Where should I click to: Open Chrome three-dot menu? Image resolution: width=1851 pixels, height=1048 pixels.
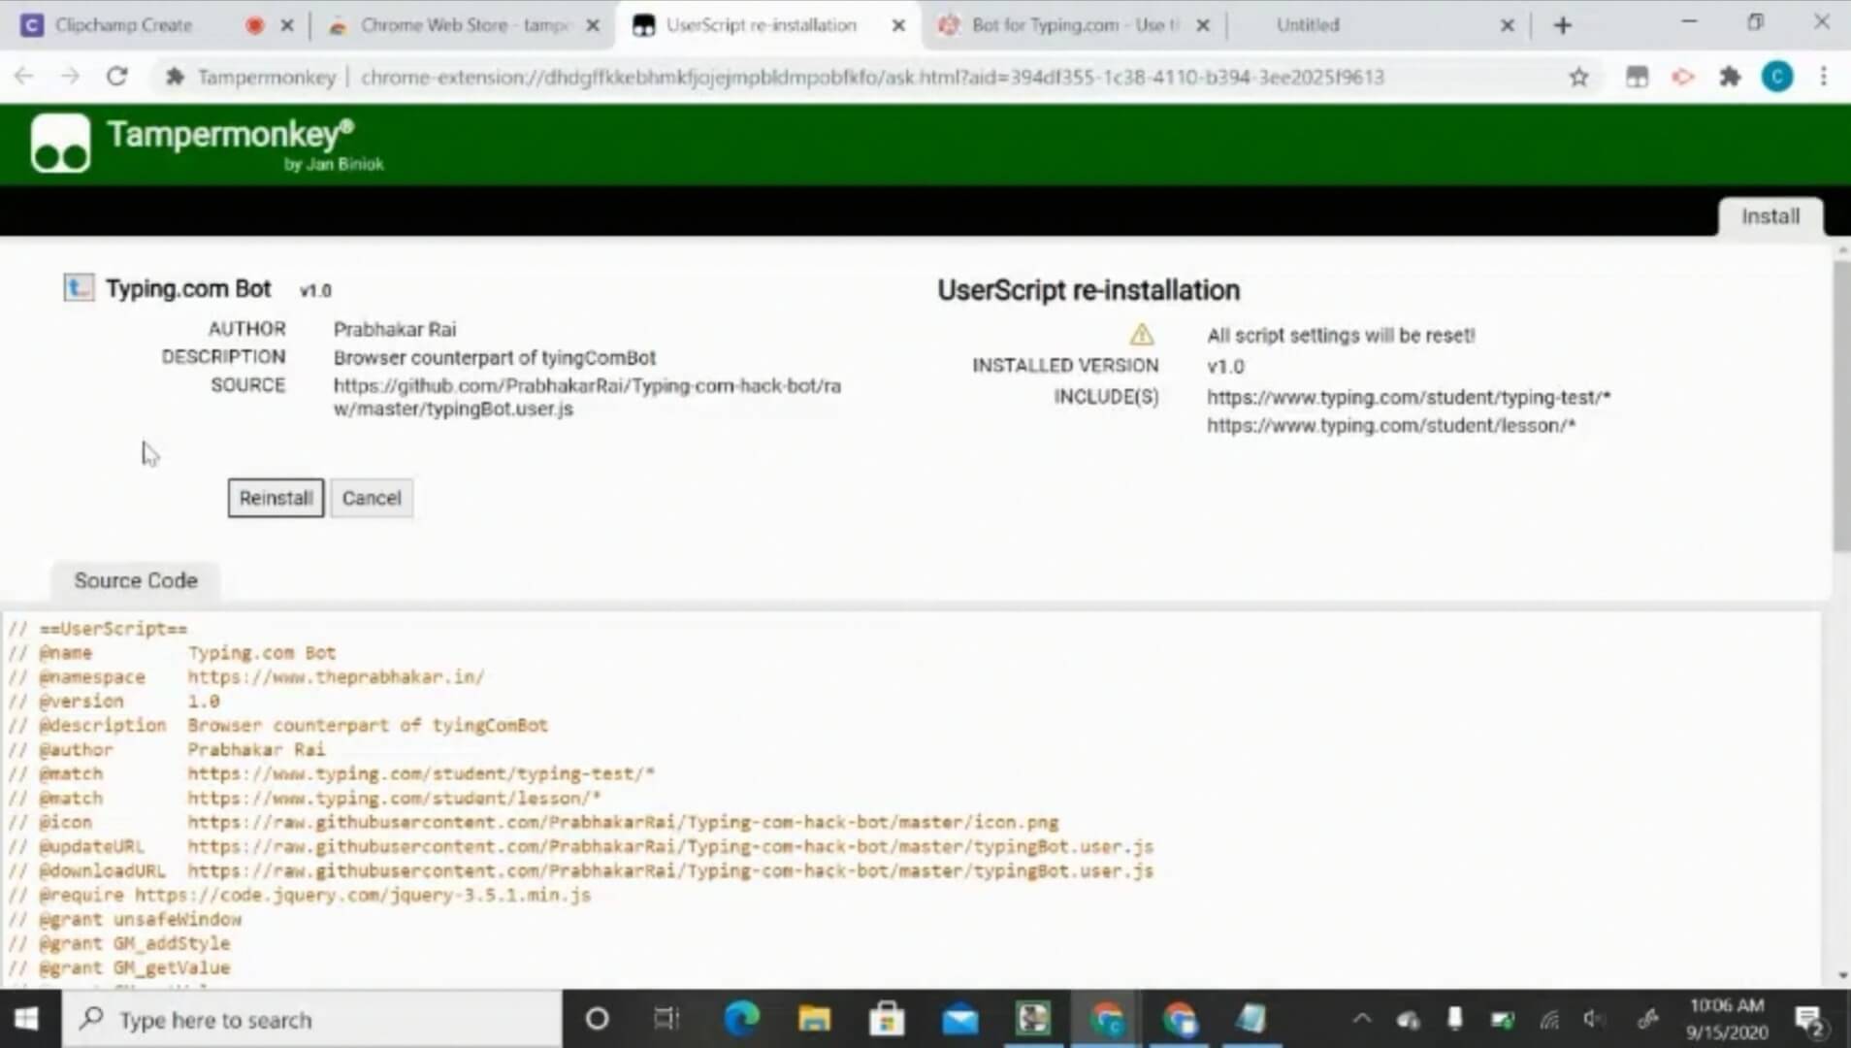click(x=1824, y=77)
